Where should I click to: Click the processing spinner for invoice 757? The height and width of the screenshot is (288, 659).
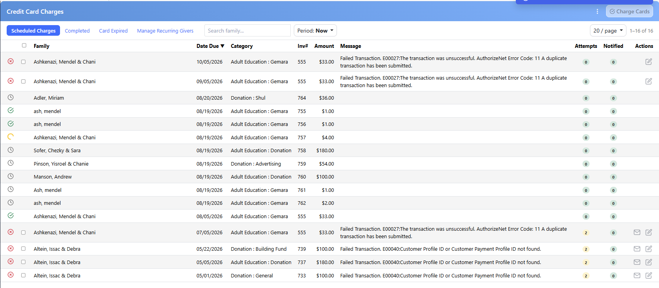(11, 137)
